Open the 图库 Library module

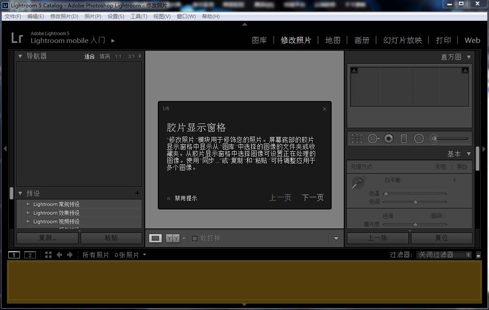coord(259,40)
